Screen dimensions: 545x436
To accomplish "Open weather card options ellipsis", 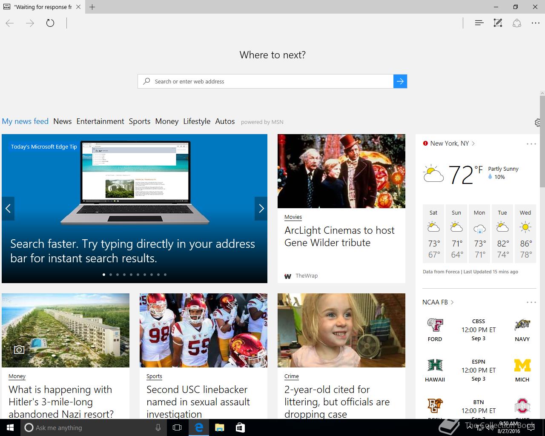I will pyautogui.click(x=531, y=144).
